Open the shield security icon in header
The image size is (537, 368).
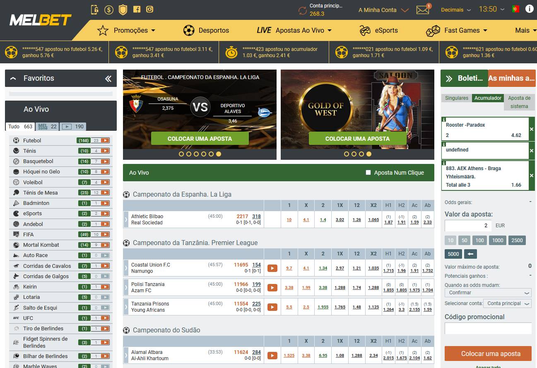123,10
